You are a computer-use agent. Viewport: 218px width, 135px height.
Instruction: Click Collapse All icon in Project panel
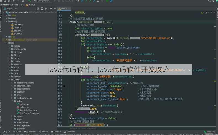[x=46, y=9]
